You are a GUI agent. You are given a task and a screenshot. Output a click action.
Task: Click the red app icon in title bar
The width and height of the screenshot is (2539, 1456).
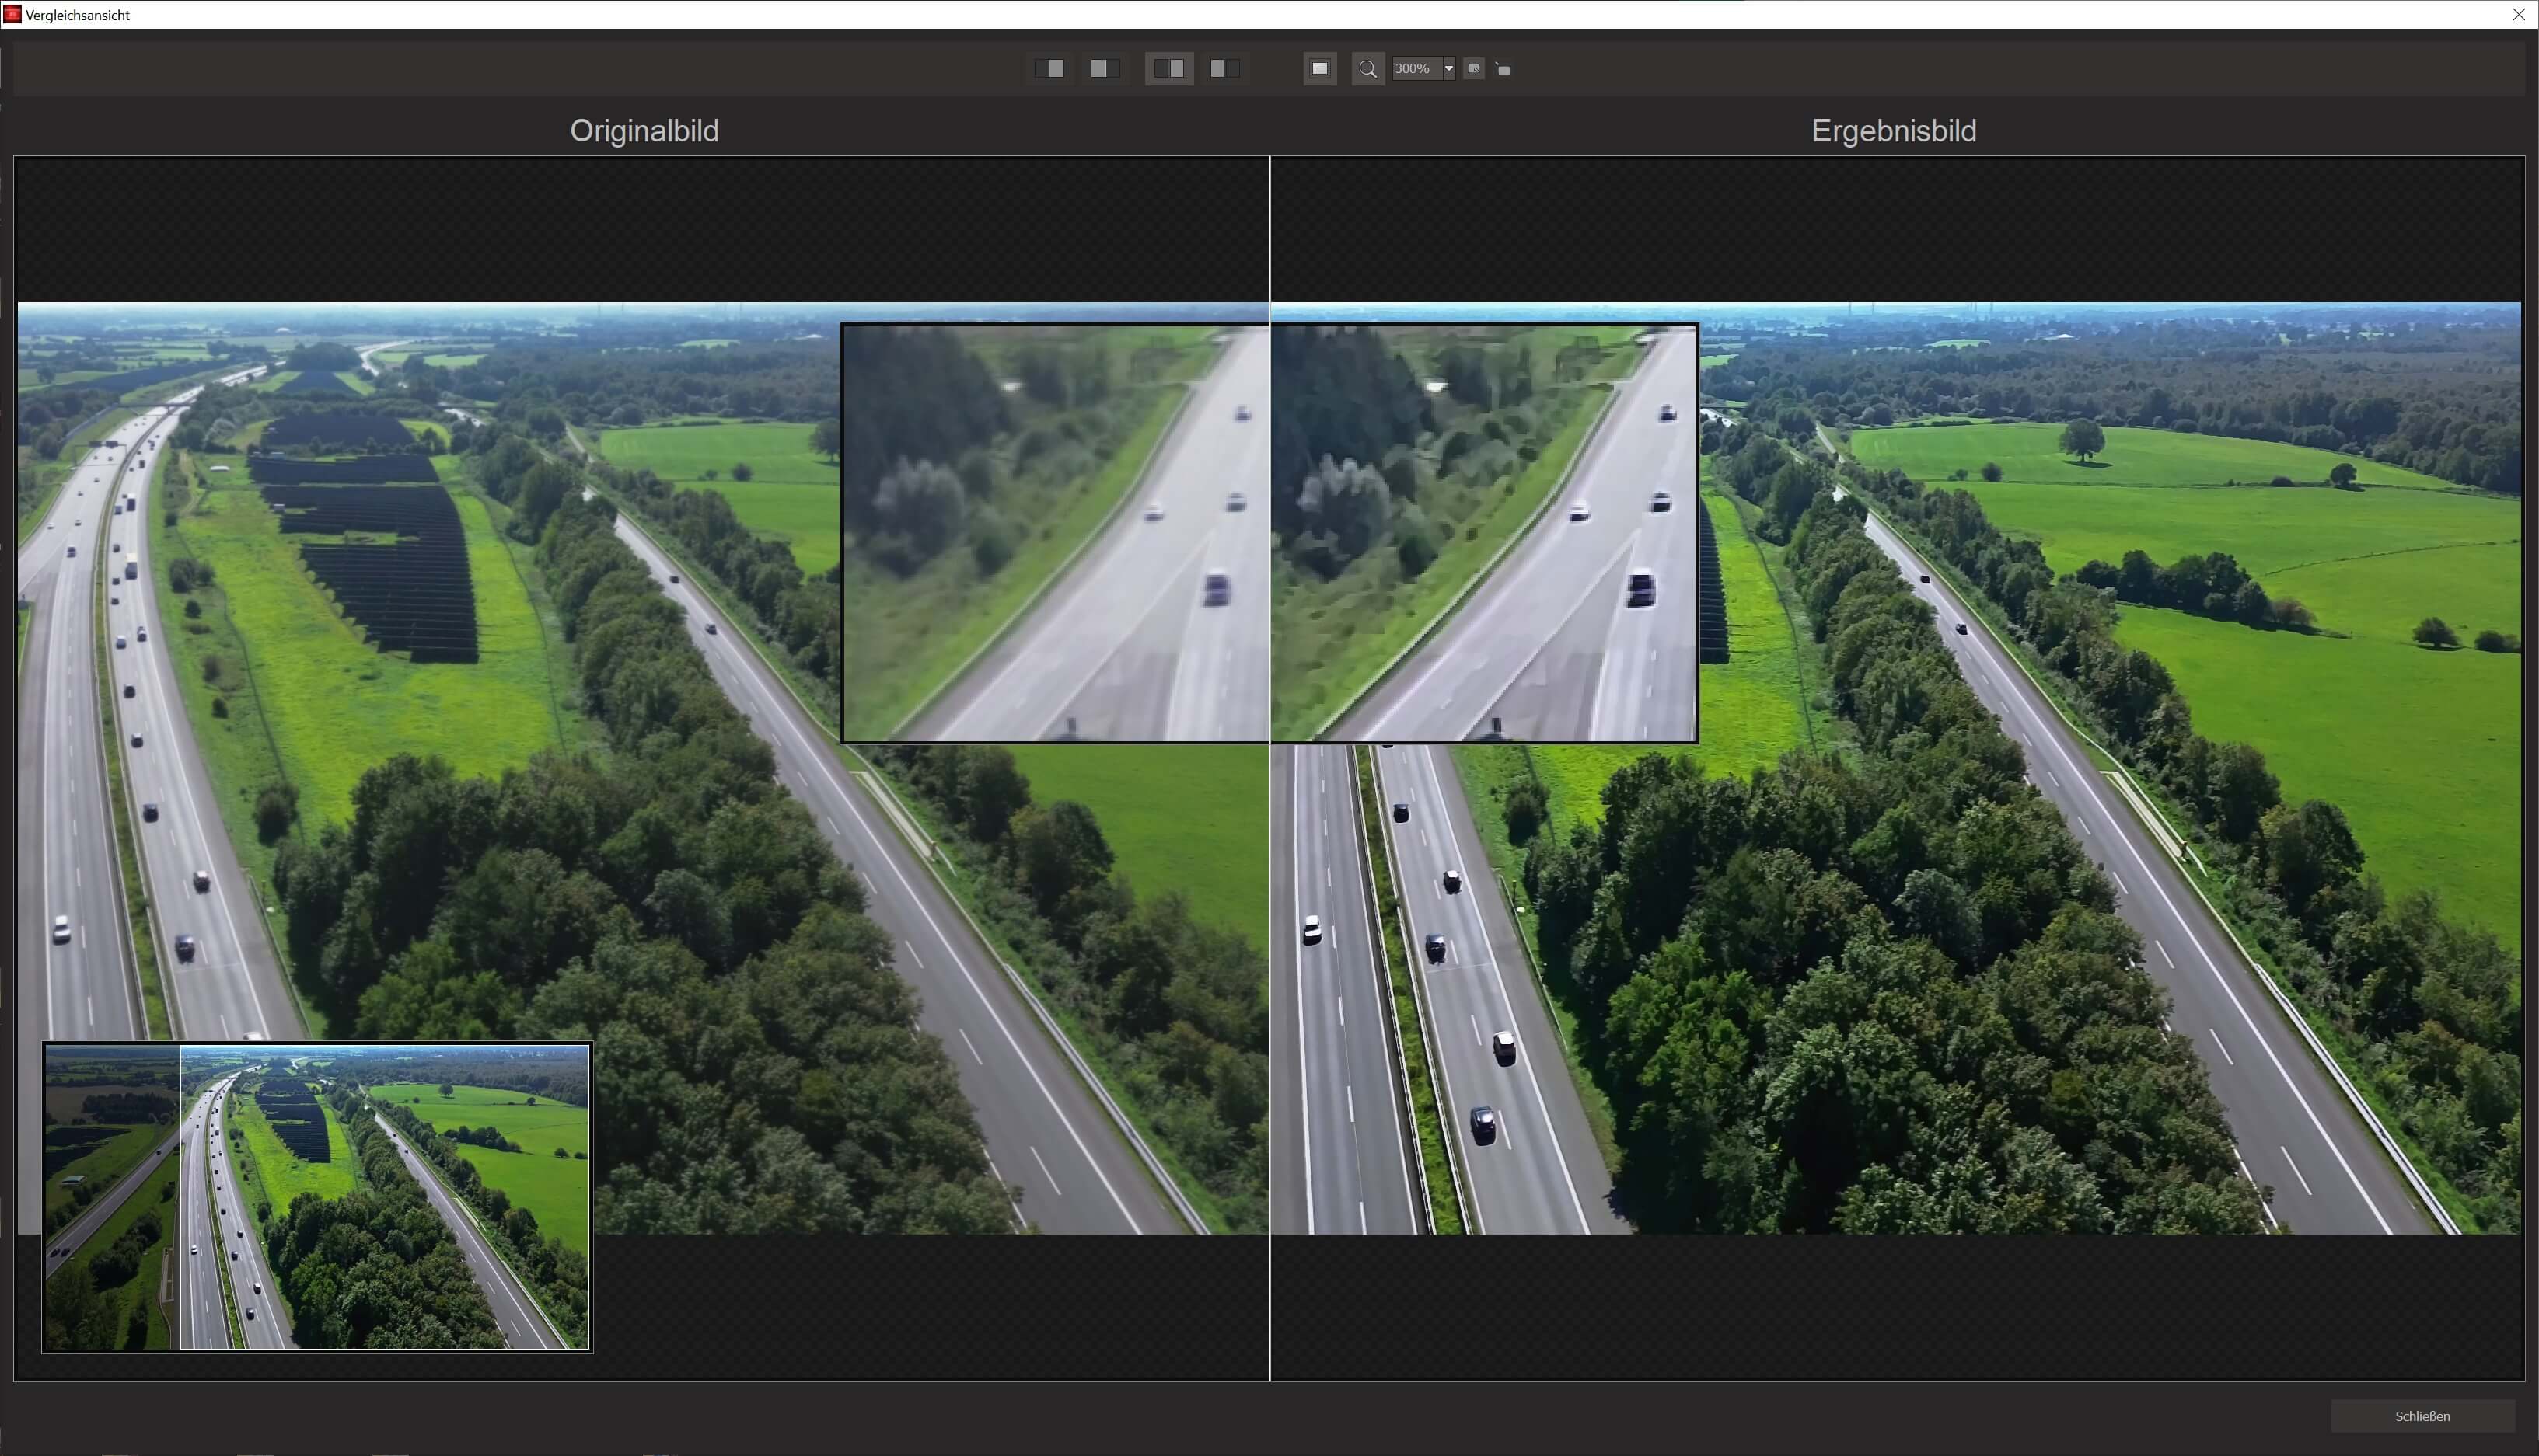pos(12,14)
